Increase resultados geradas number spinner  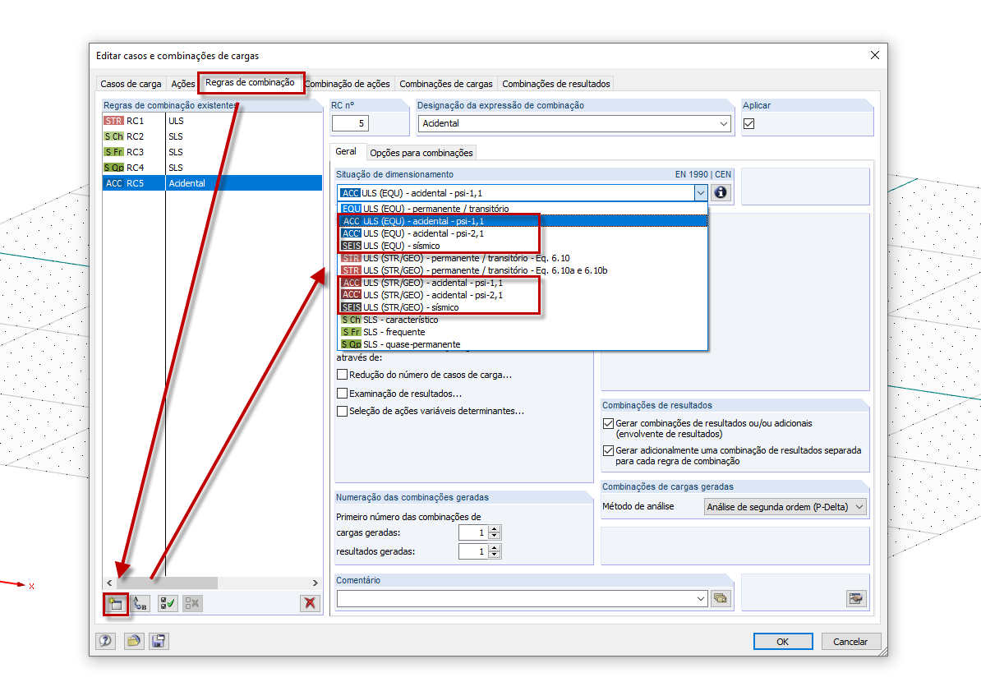click(495, 548)
